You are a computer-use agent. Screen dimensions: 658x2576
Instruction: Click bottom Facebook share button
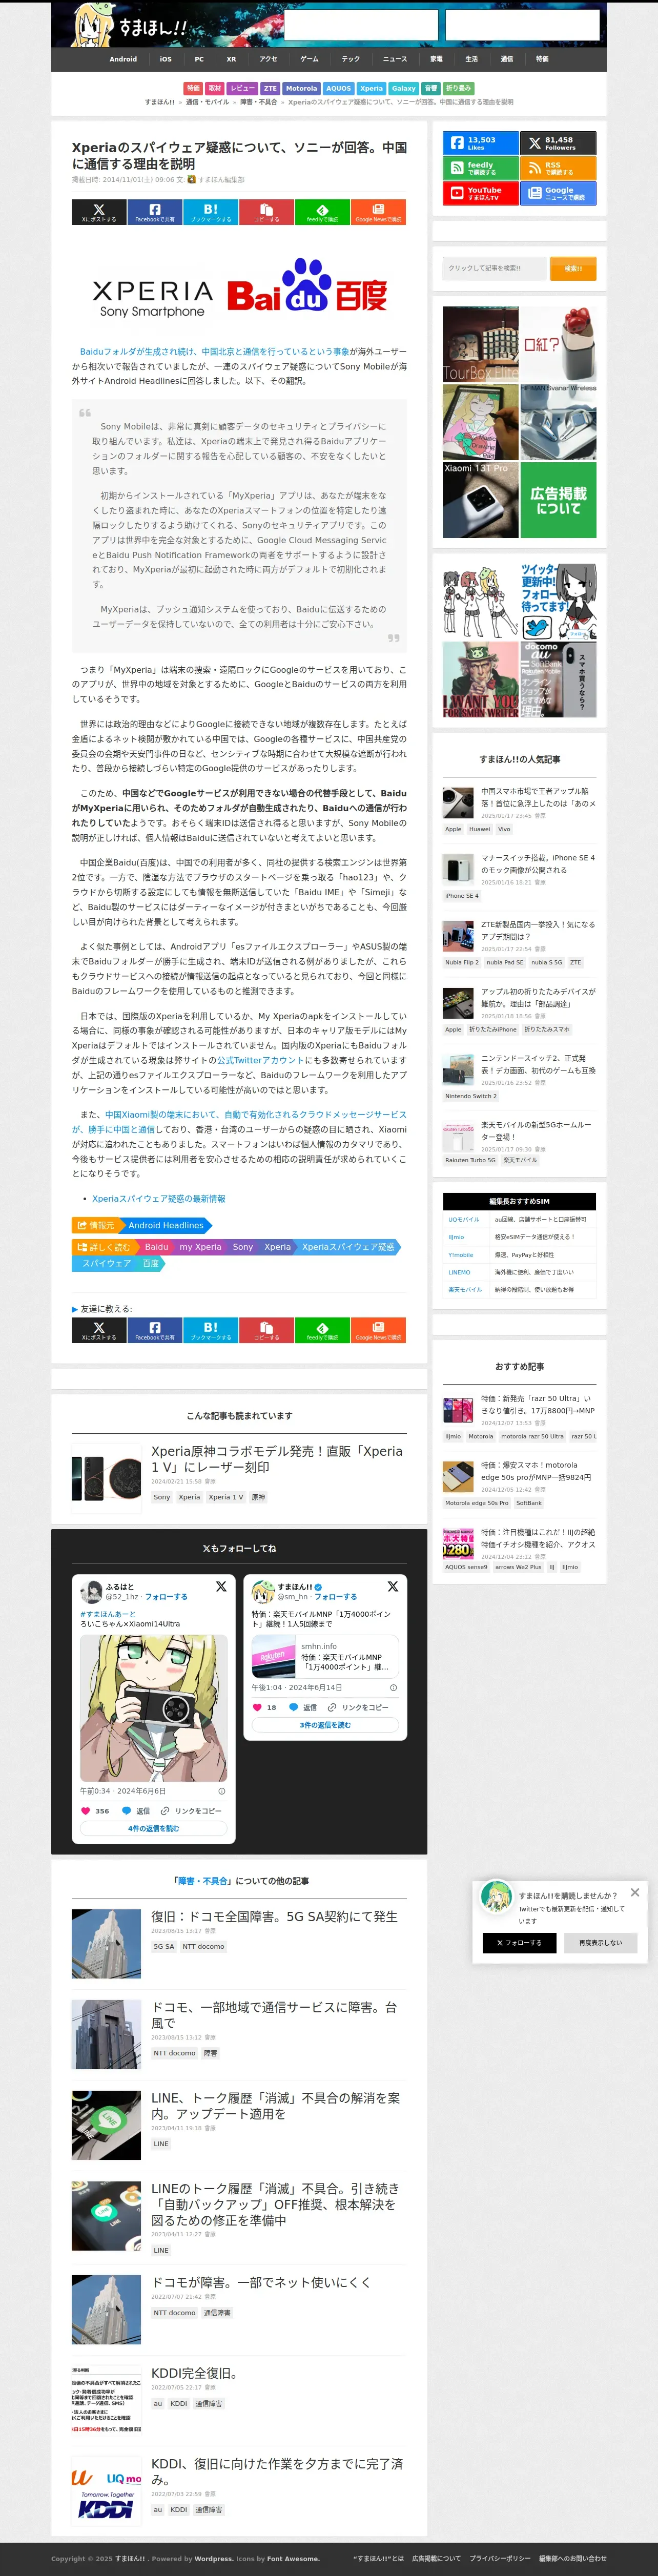point(154,1330)
